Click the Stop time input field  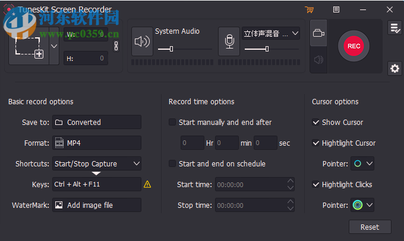255,205
